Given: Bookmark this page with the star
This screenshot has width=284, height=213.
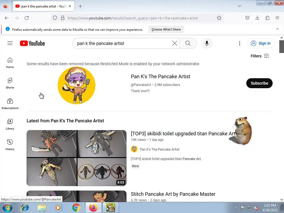Looking at the screenshot, I should click(219, 18).
